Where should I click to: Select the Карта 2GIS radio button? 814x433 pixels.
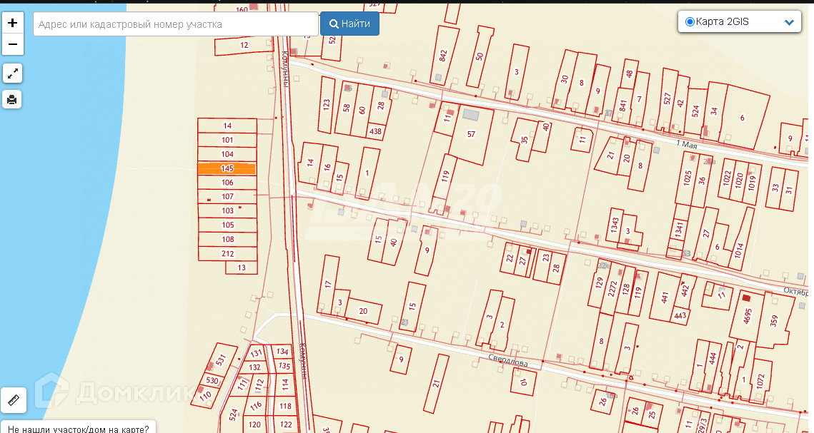pos(690,22)
